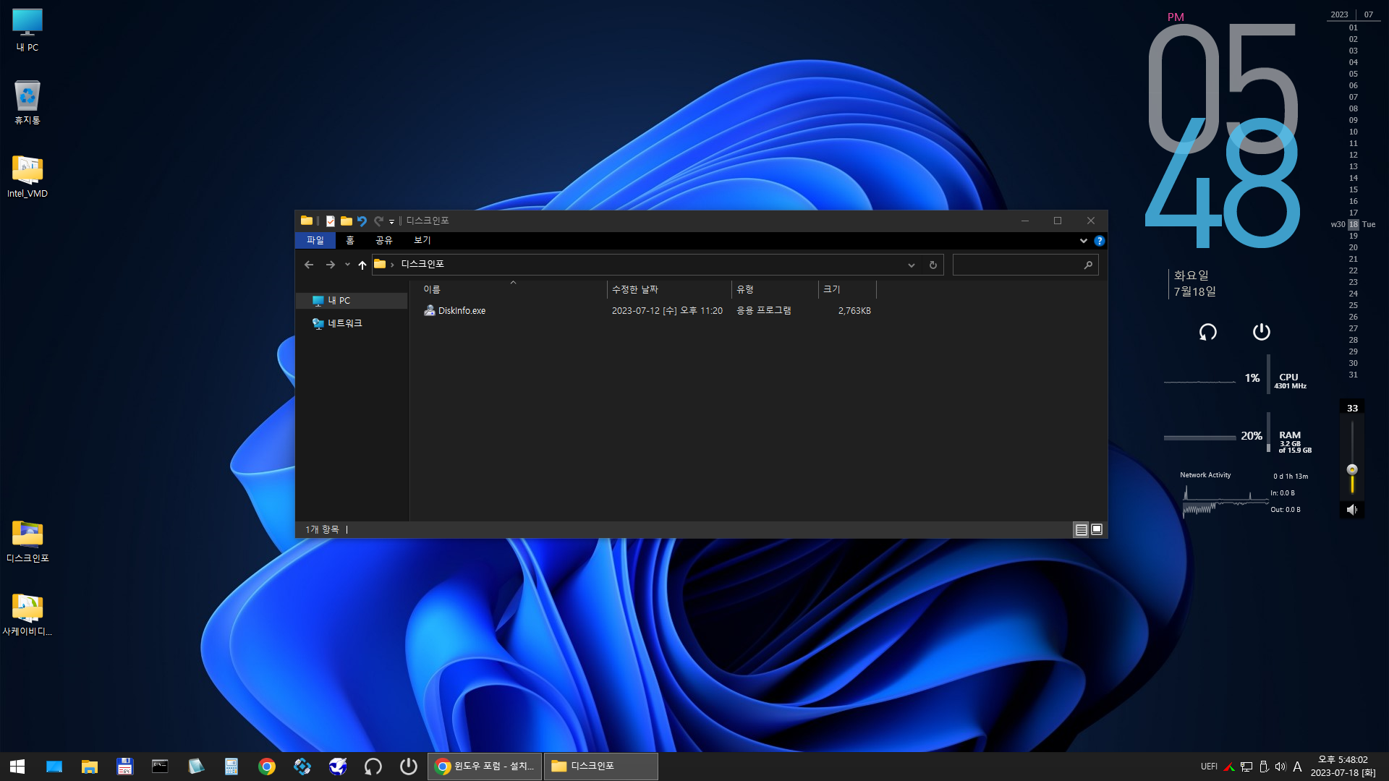Click the 응용 프로그램 type cell
The height and width of the screenshot is (781, 1389).
[x=764, y=311]
